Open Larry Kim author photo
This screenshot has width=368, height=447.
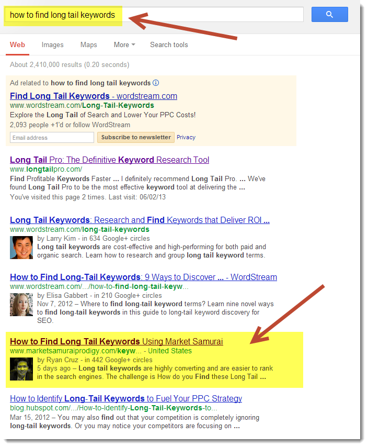pos(21,248)
